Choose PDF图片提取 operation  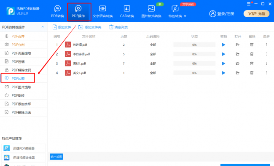(x=24, y=87)
